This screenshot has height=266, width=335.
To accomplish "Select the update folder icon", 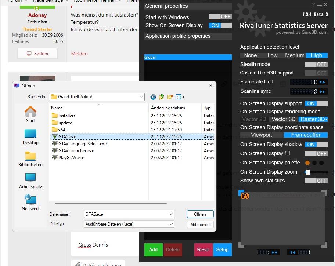I will pos(55,123).
